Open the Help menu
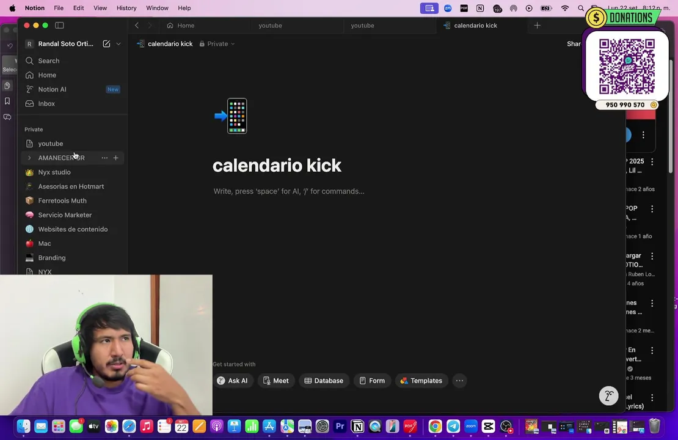678x440 pixels. [184, 8]
